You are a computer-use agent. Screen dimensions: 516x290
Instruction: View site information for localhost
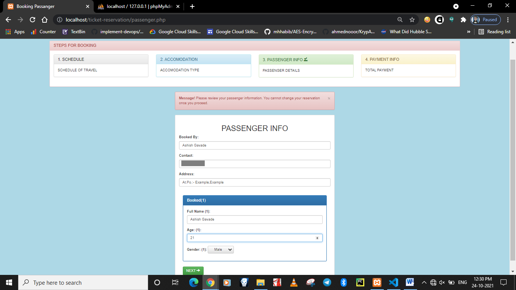60,20
